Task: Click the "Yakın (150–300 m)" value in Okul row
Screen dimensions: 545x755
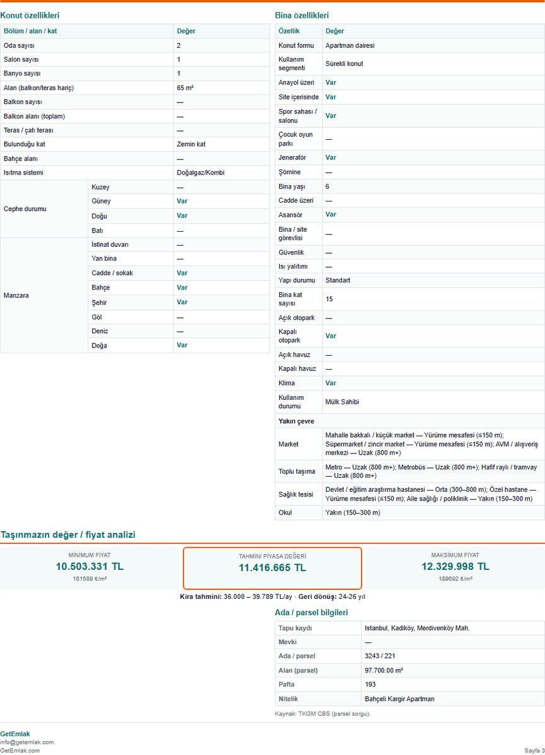Action: (x=353, y=513)
